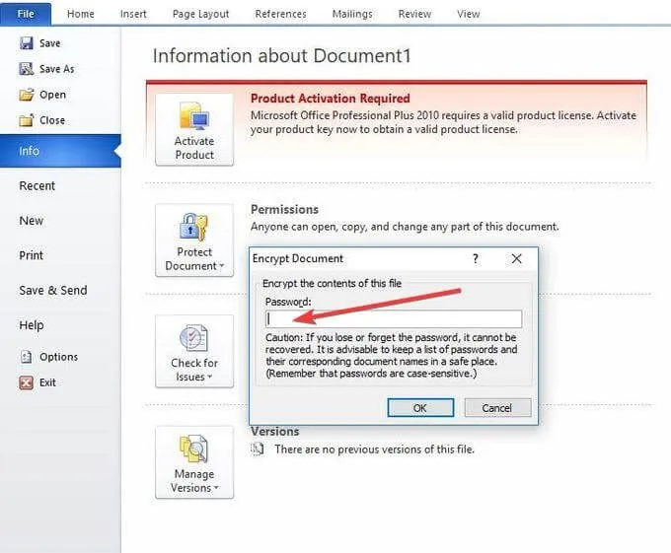Switch to the Home ribbon tab

(81, 14)
